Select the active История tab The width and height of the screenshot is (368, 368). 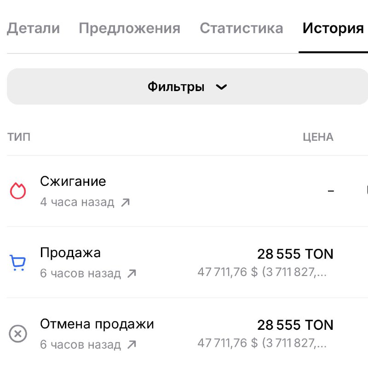pyautogui.click(x=333, y=29)
